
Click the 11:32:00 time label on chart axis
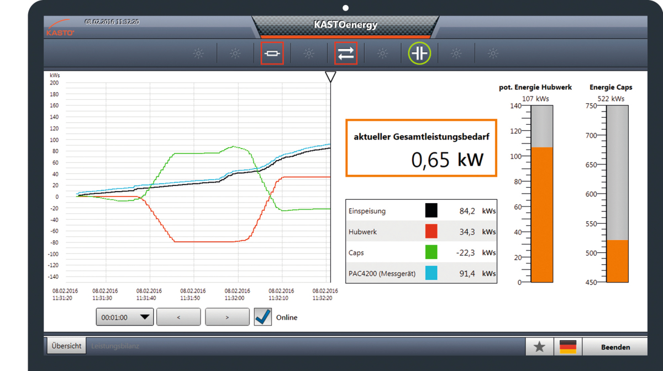point(234,298)
